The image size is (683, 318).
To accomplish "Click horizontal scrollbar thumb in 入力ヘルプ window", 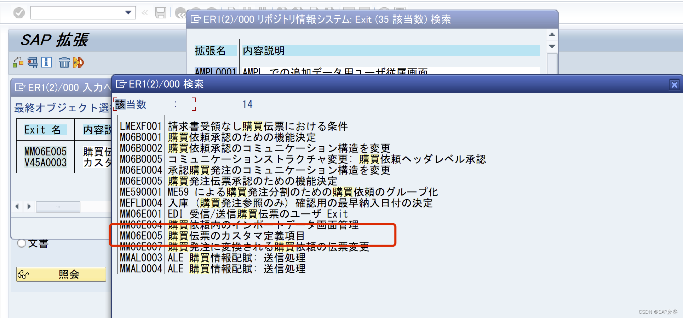I will tap(58, 207).
